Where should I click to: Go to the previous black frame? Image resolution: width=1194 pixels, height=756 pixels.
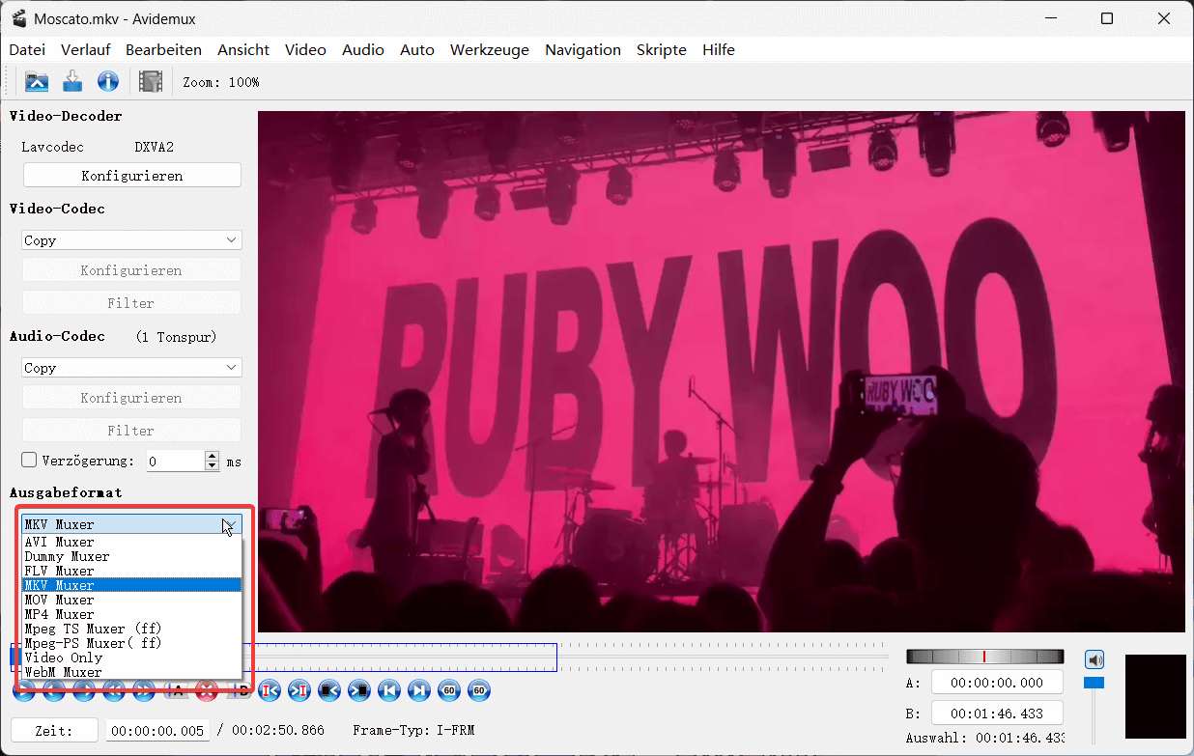pyautogui.click(x=329, y=690)
